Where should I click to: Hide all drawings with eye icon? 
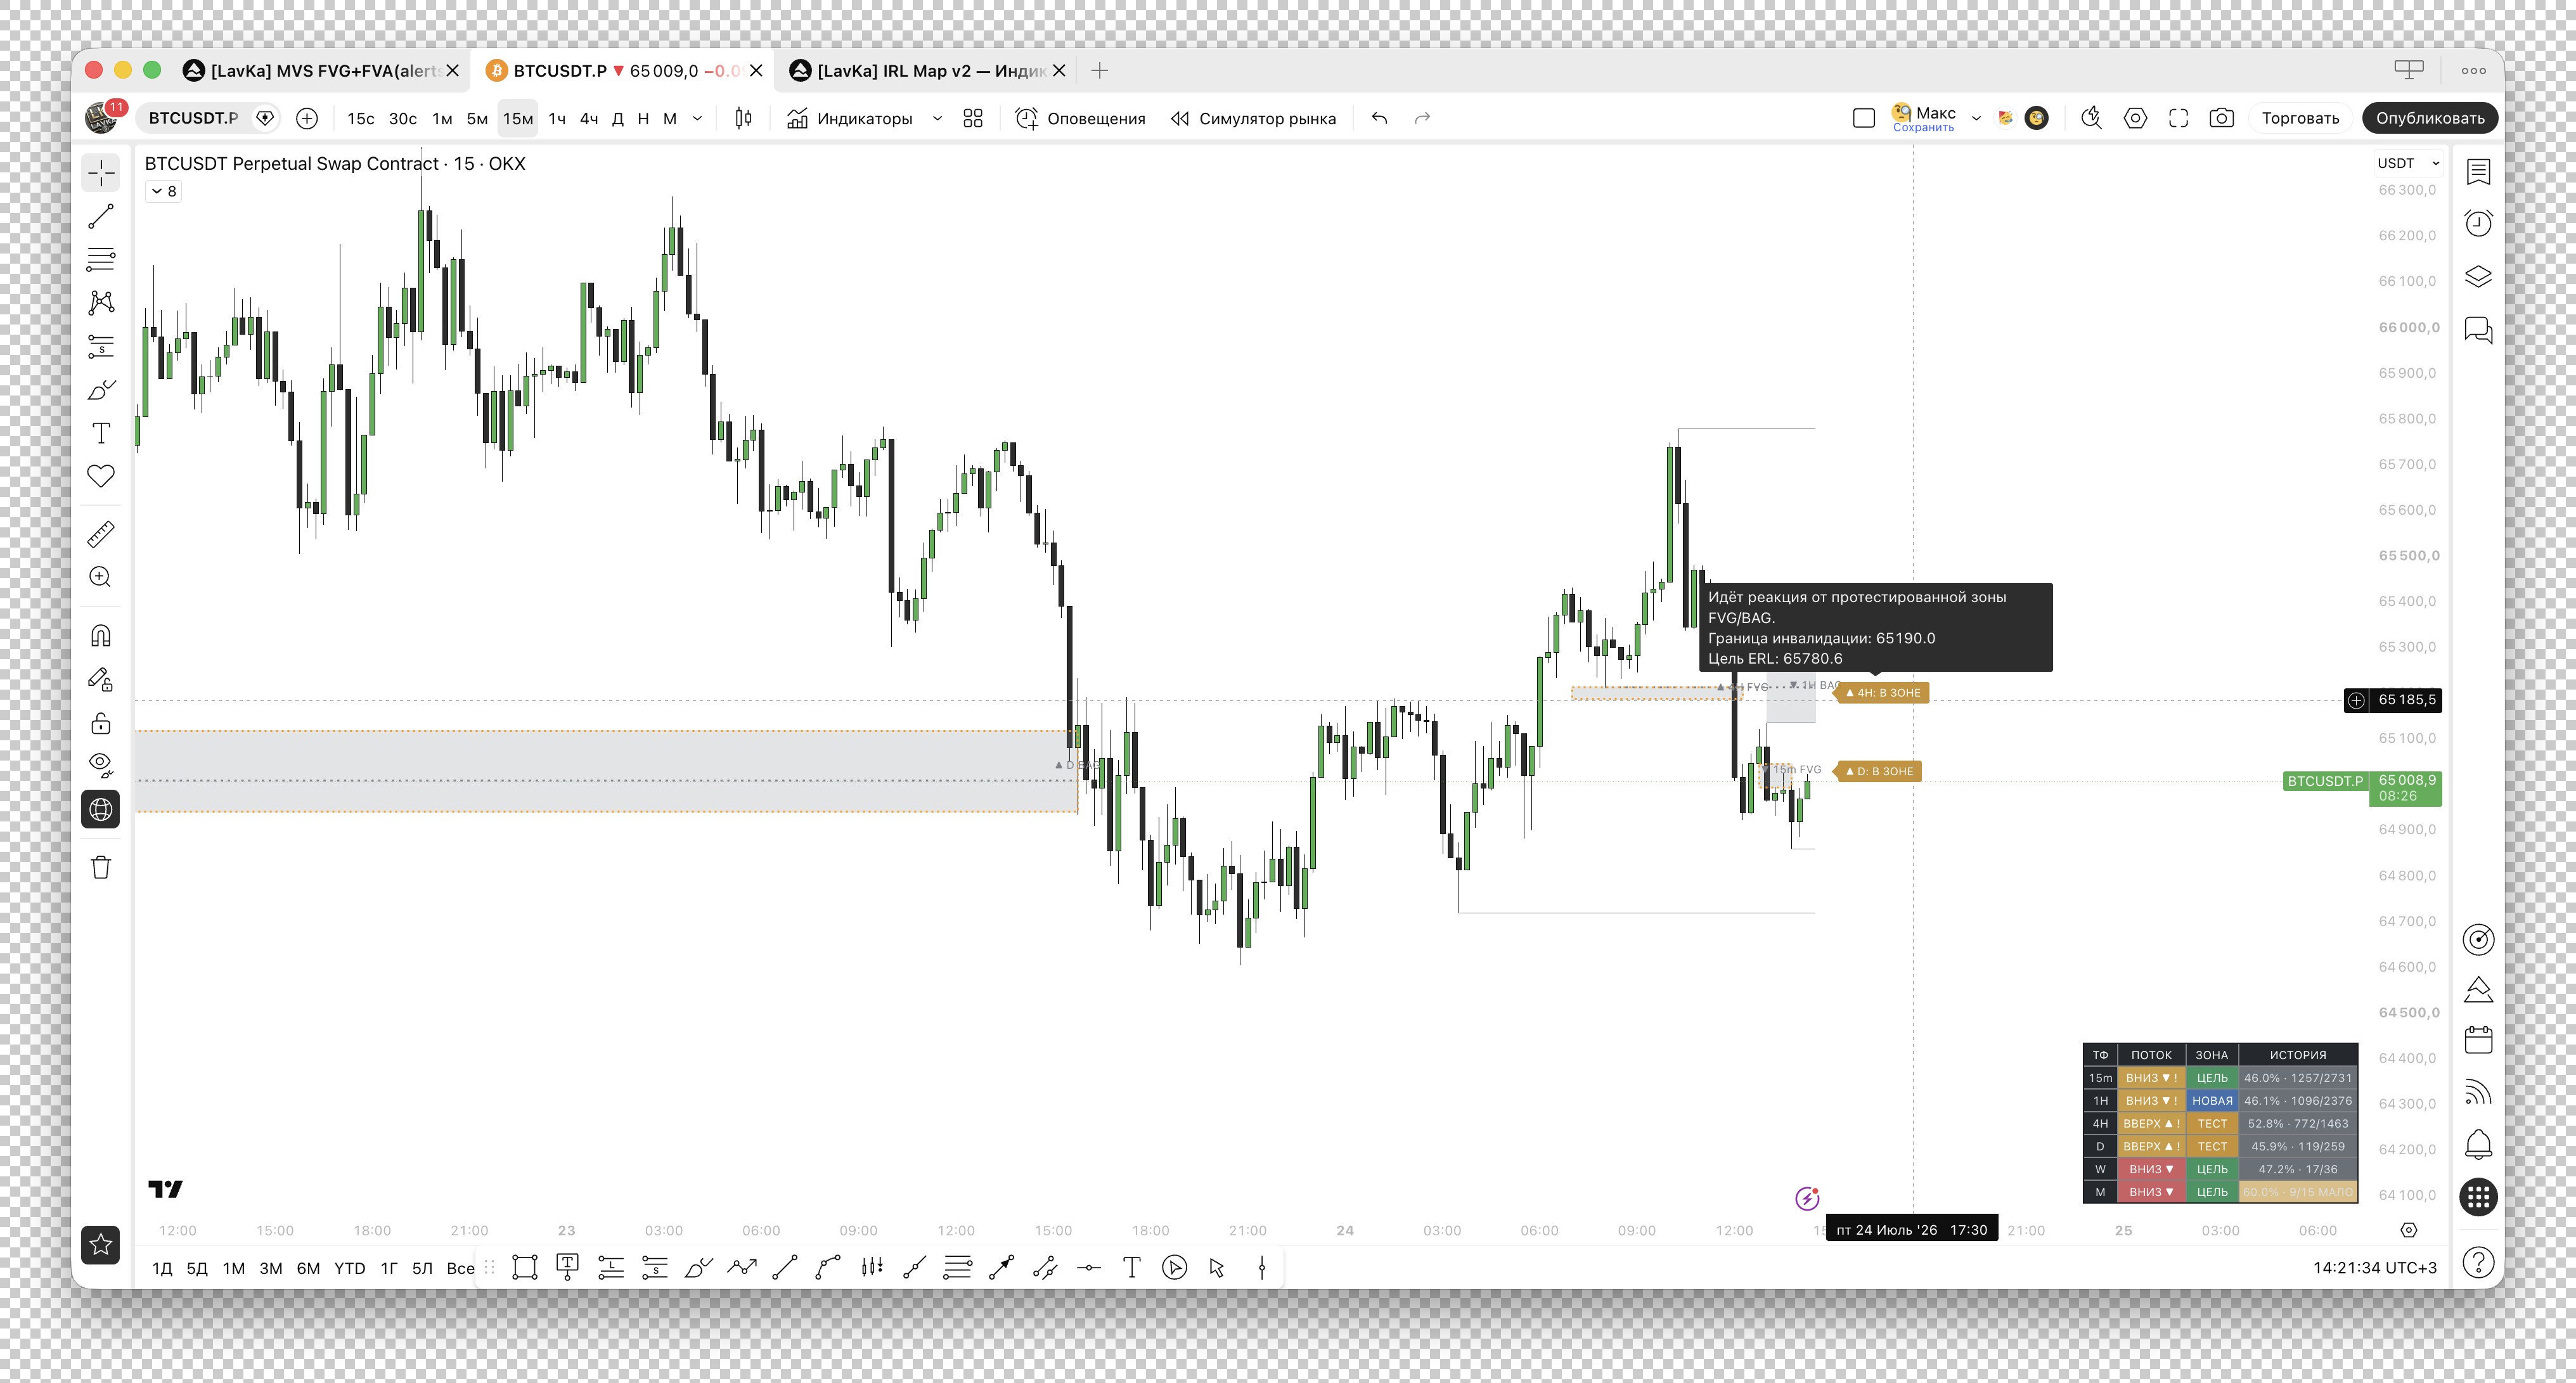(101, 766)
